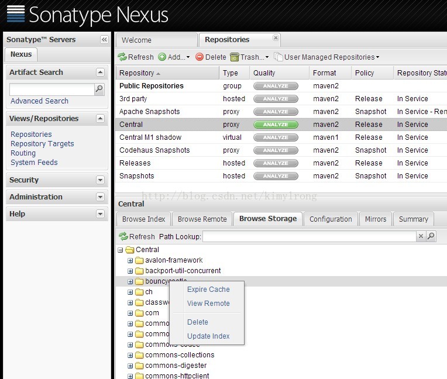Screen dimensions: 447x379
Task: Click the Format column header
Action: [x=330, y=73]
